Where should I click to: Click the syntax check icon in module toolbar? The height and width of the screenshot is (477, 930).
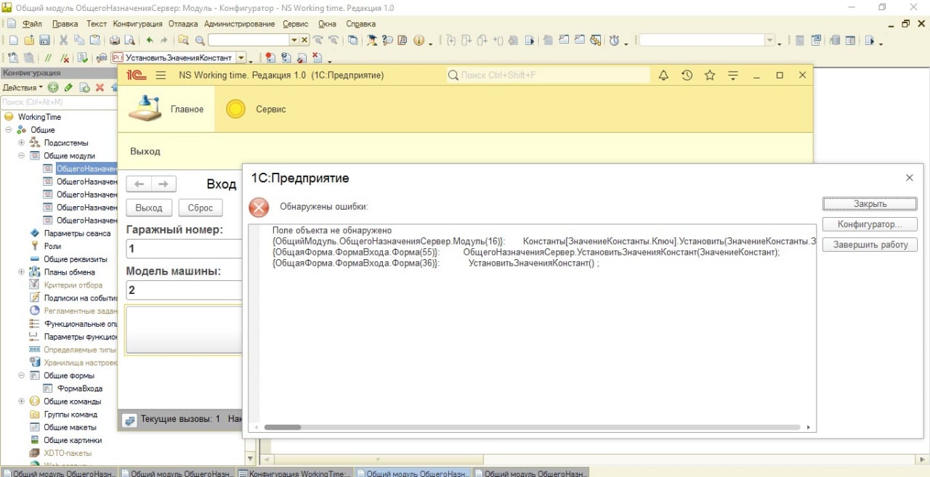[x=83, y=57]
